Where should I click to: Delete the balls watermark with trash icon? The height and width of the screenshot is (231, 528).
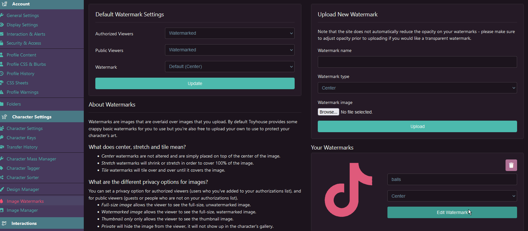coord(511,165)
